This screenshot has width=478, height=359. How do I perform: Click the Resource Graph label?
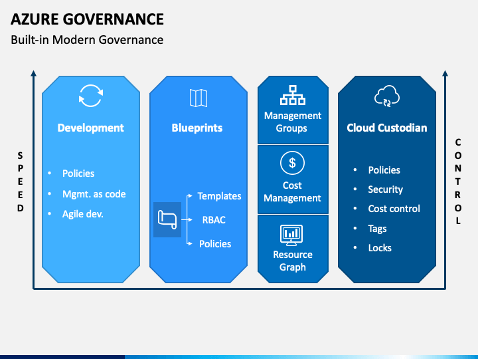click(293, 261)
